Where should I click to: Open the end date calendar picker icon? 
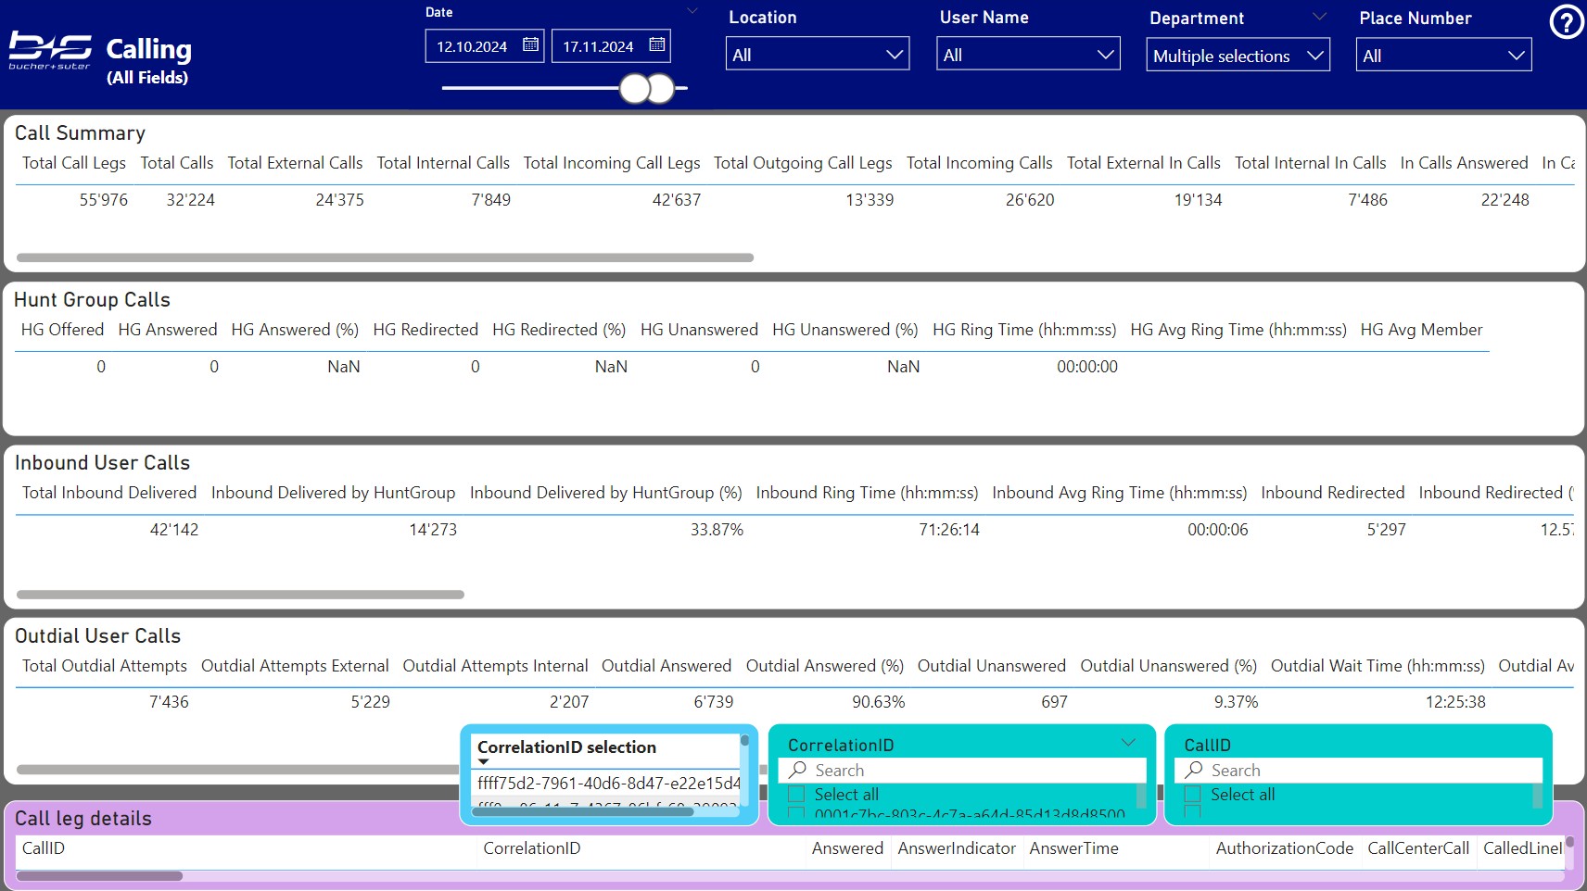[657, 44]
